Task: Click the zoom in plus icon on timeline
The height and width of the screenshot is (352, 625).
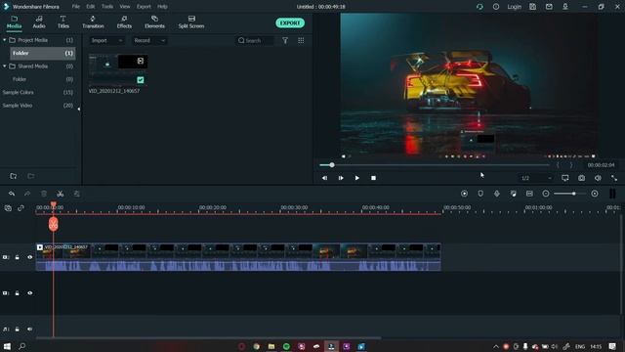Action: click(x=595, y=194)
